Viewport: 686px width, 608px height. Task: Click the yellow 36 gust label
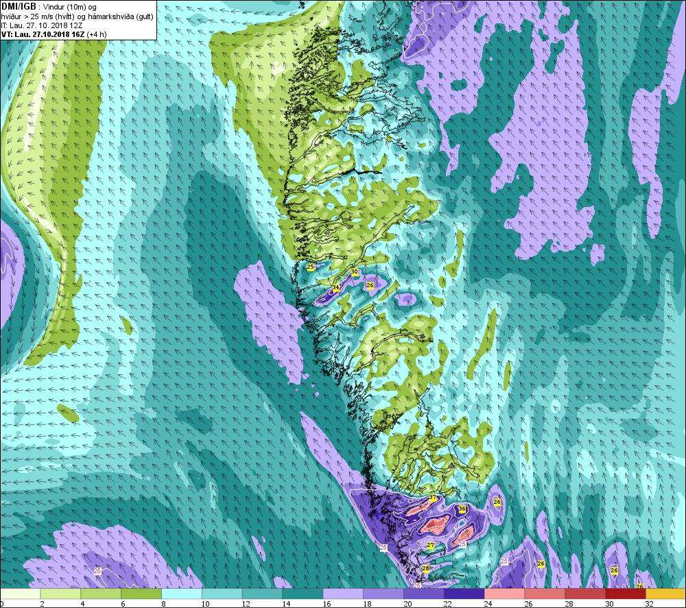462,509
